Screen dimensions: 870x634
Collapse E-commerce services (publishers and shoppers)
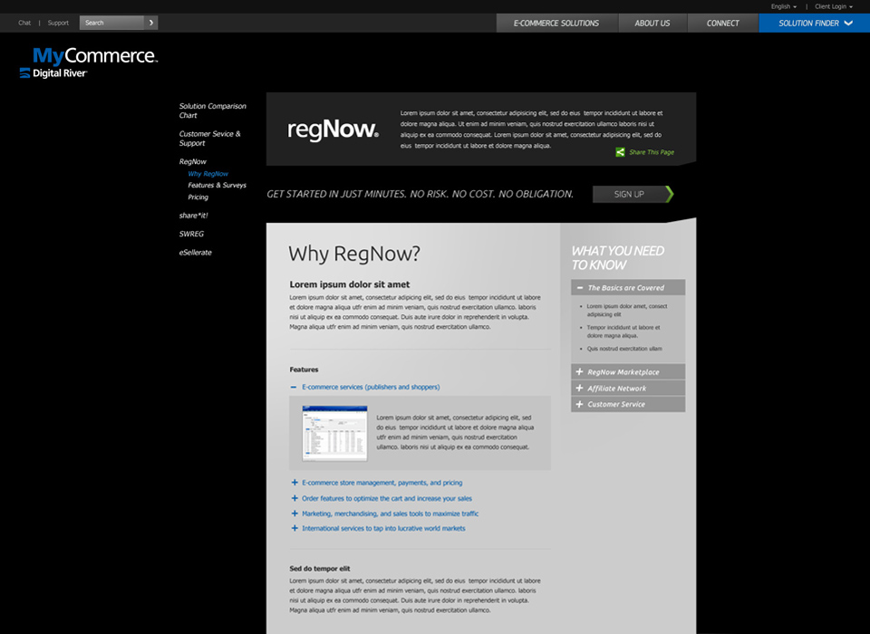(365, 387)
